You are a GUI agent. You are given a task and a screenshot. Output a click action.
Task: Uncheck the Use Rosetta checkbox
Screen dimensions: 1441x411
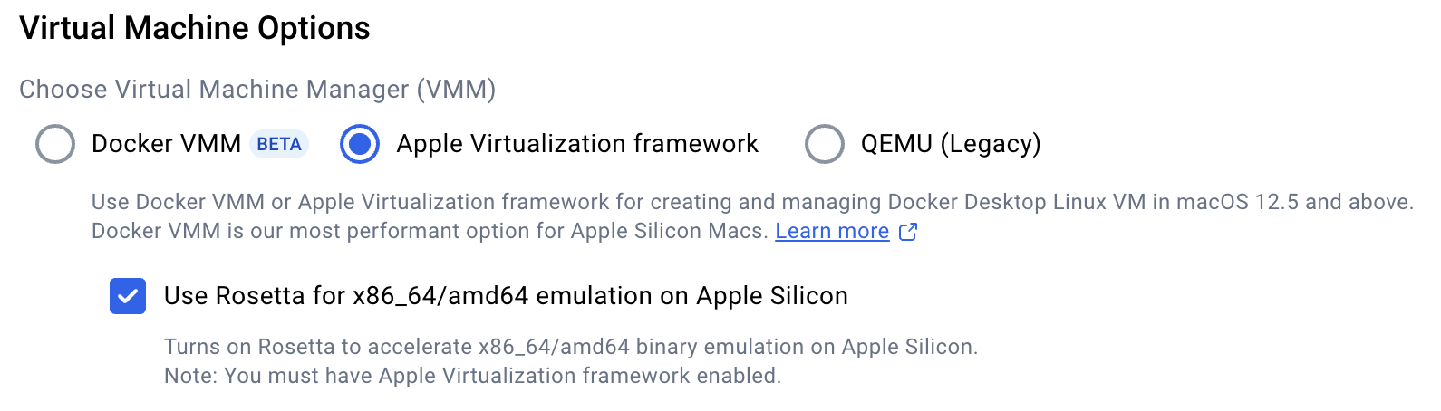[128, 296]
